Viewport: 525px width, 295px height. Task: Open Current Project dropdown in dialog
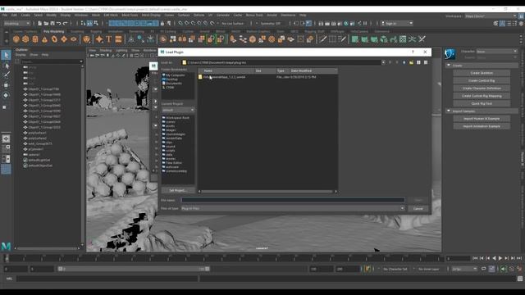point(178,110)
